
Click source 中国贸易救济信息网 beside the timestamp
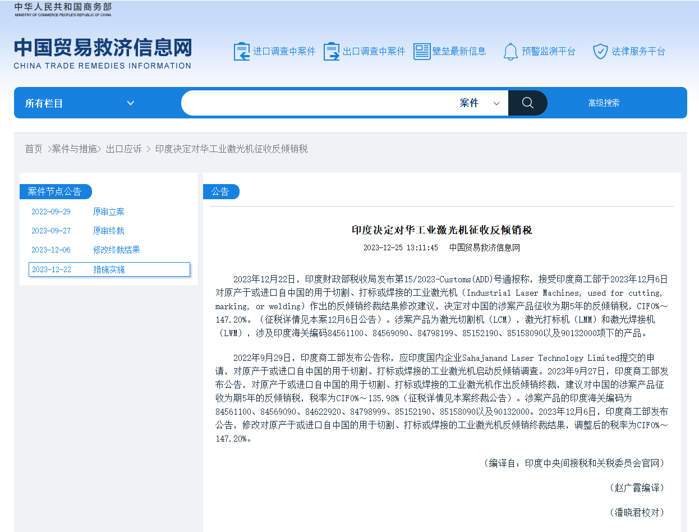485,247
